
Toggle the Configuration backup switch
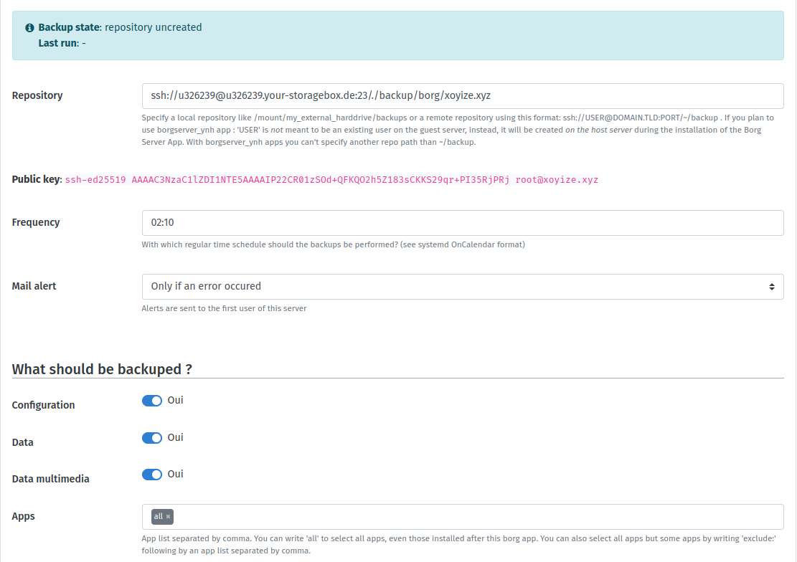(152, 401)
